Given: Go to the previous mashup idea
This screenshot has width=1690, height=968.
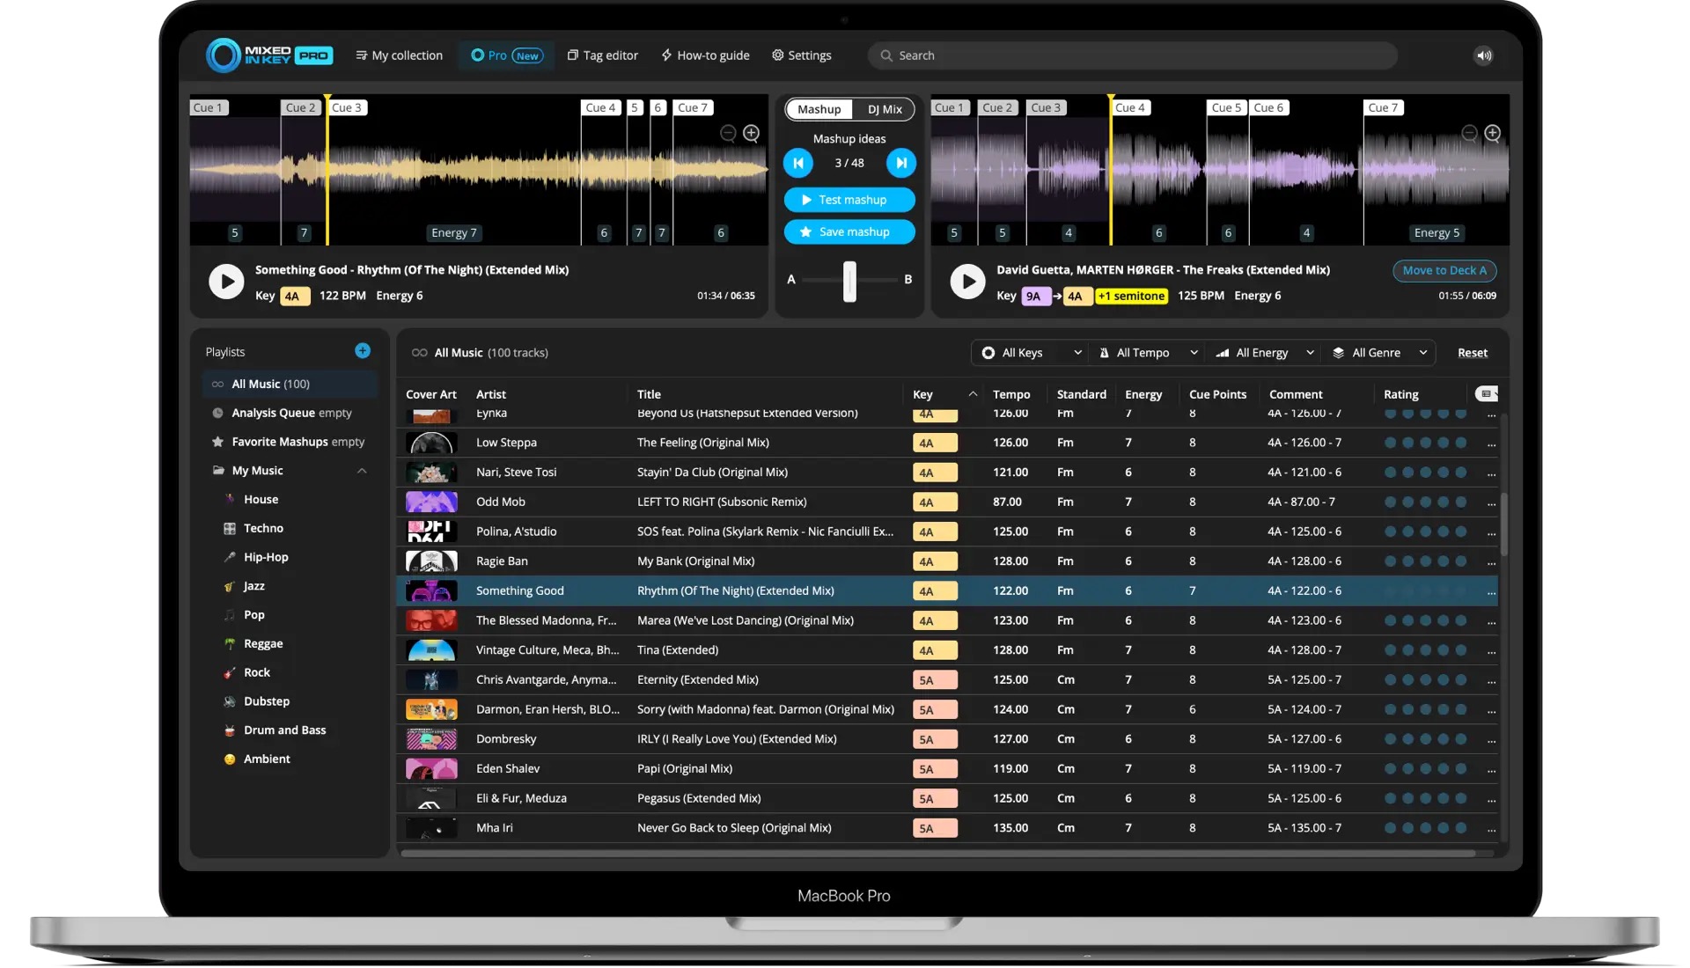Looking at the screenshot, I should pos(798,163).
